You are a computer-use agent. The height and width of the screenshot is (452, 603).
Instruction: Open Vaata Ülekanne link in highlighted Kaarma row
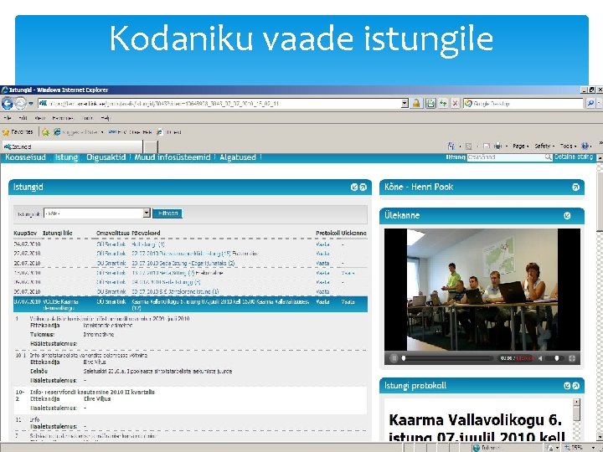[x=348, y=301]
